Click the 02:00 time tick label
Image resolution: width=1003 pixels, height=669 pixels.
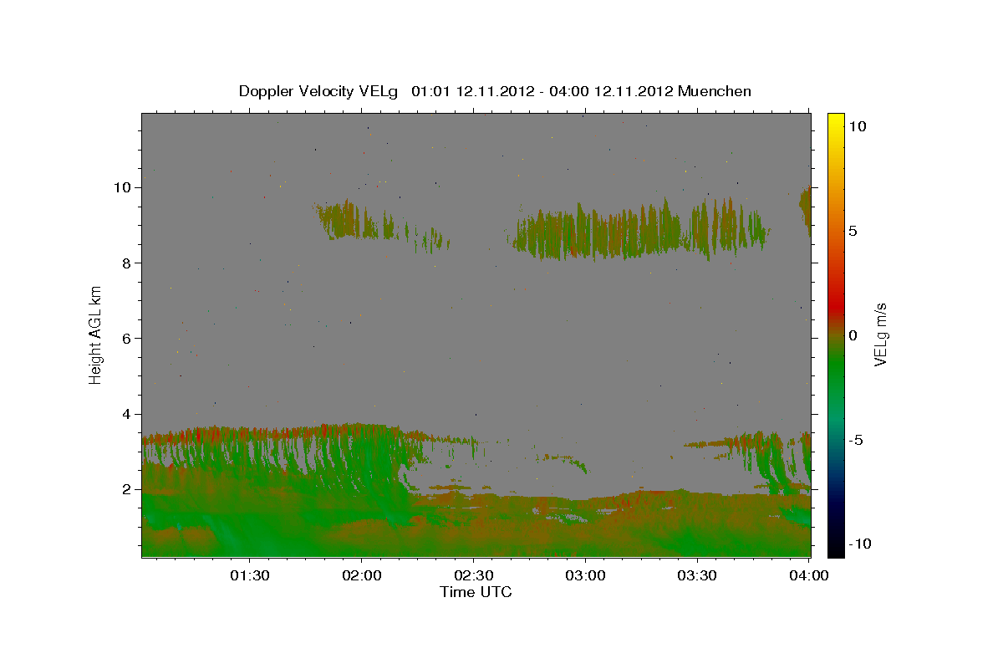click(362, 575)
